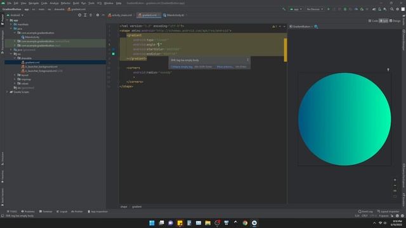
Task: Click the 'More actions...' link in tooltip
Action: coord(225,66)
